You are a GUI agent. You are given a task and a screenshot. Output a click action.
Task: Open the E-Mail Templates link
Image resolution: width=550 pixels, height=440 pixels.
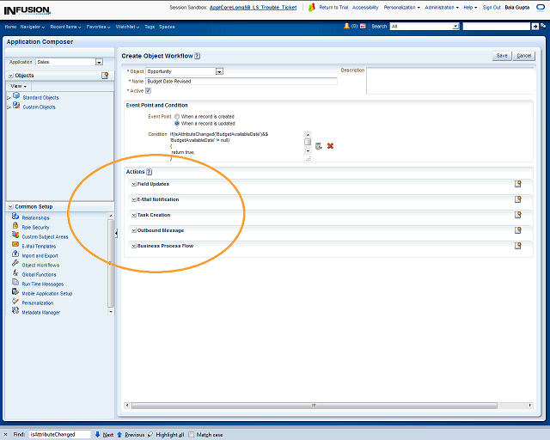(39, 246)
